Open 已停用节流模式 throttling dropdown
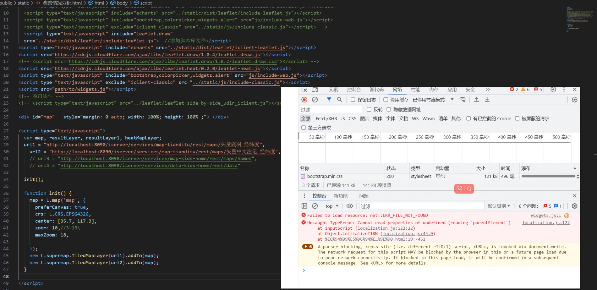 point(433,100)
